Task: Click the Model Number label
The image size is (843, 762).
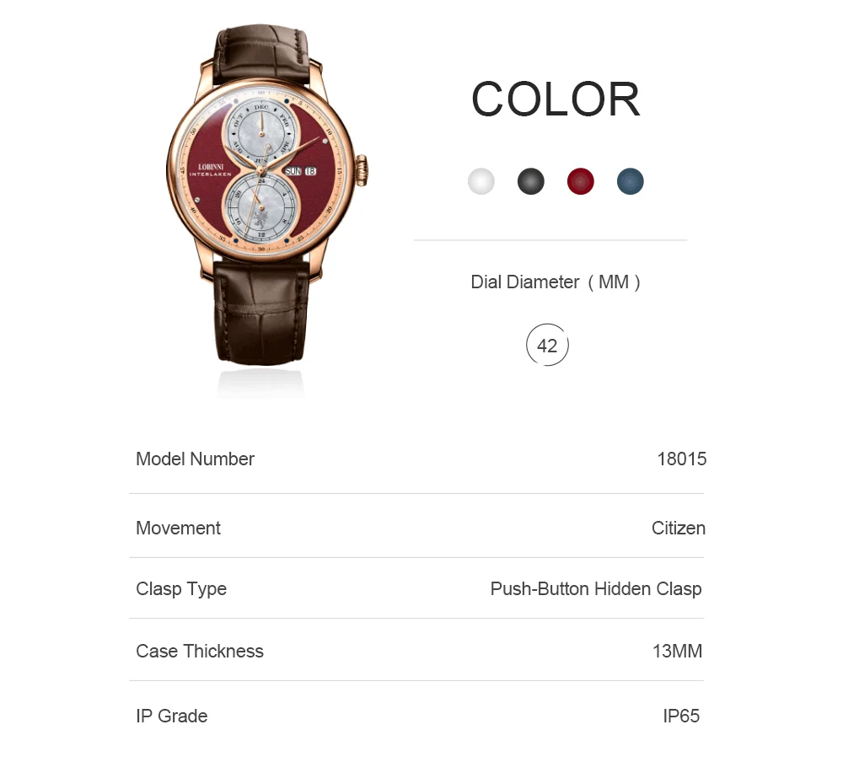Action: click(x=196, y=459)
